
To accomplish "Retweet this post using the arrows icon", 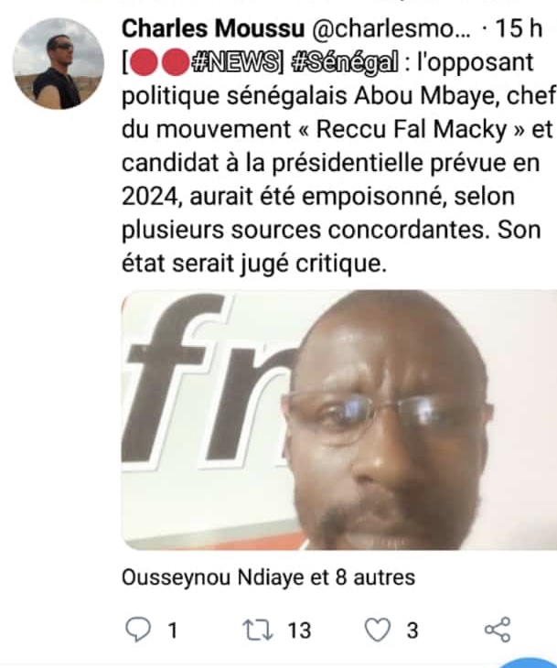I will tap(258, 630).
